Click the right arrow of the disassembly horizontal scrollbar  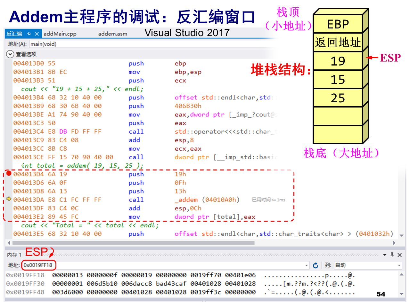[394, 243]
